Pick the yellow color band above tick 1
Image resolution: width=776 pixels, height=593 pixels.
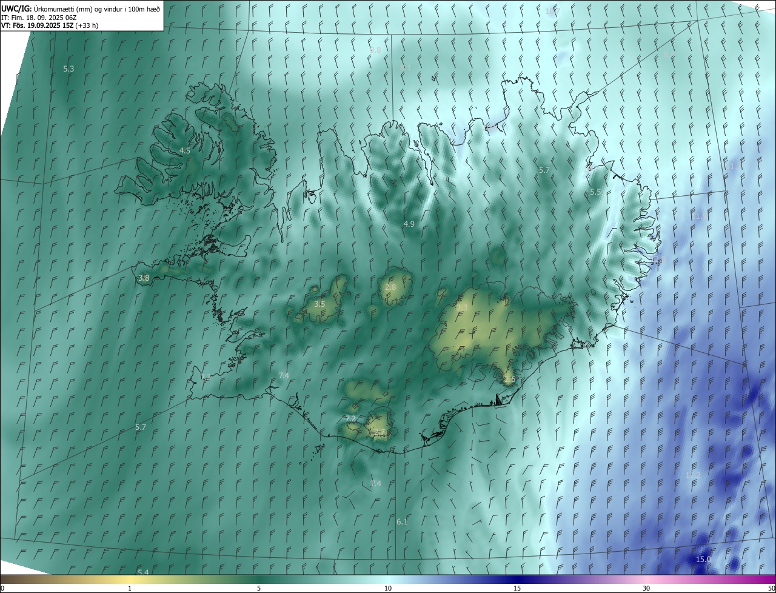point(130,579)
